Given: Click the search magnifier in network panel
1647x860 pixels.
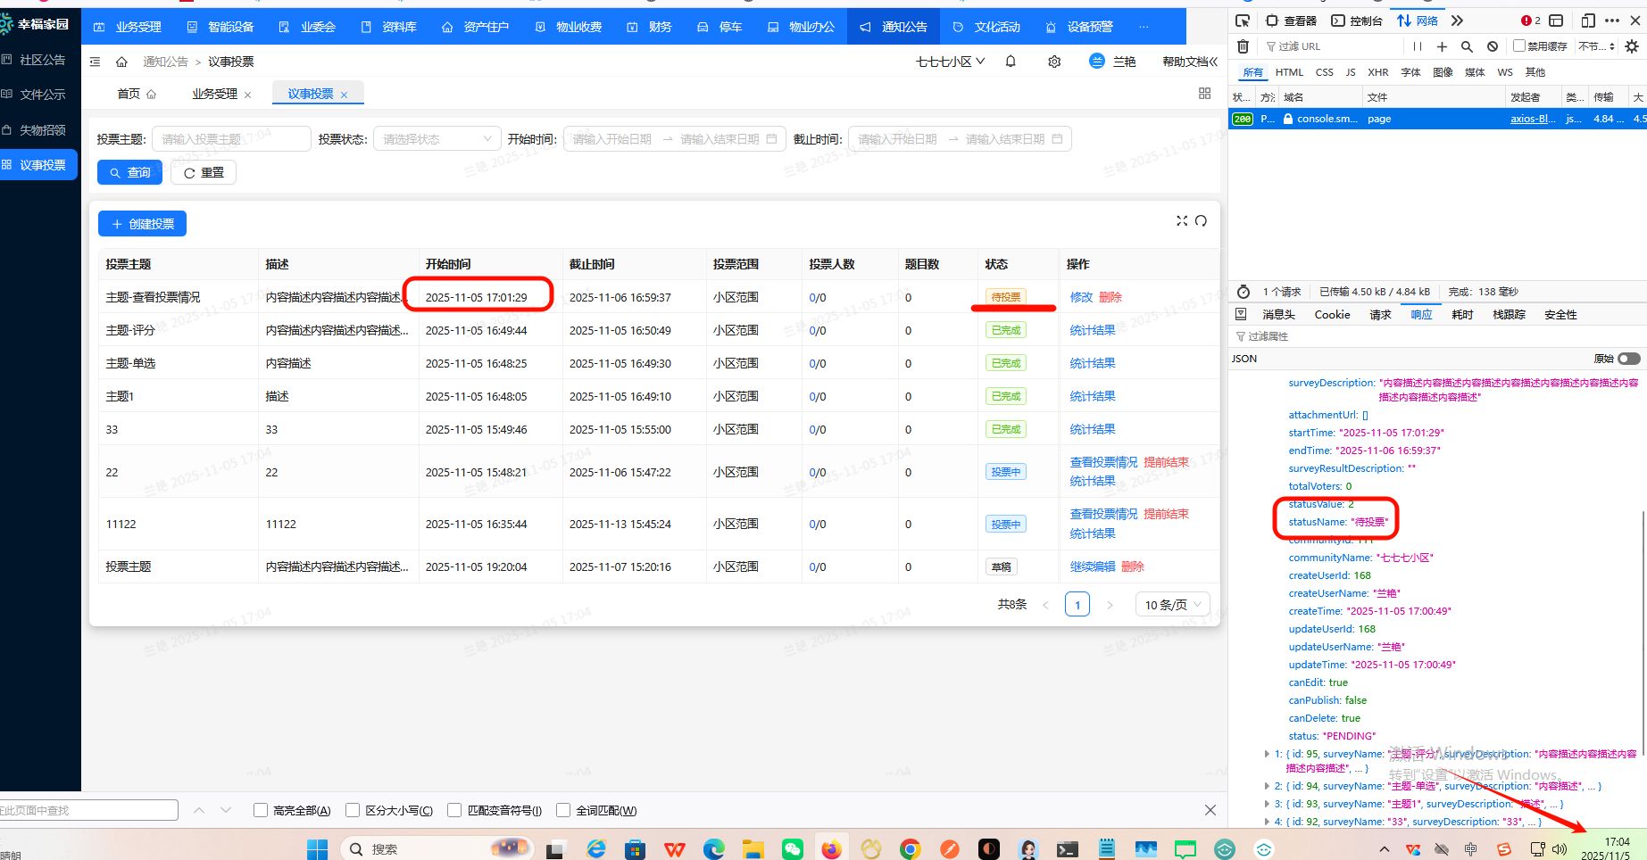Looking at the screenshot, I should (x=1467, y=46).
